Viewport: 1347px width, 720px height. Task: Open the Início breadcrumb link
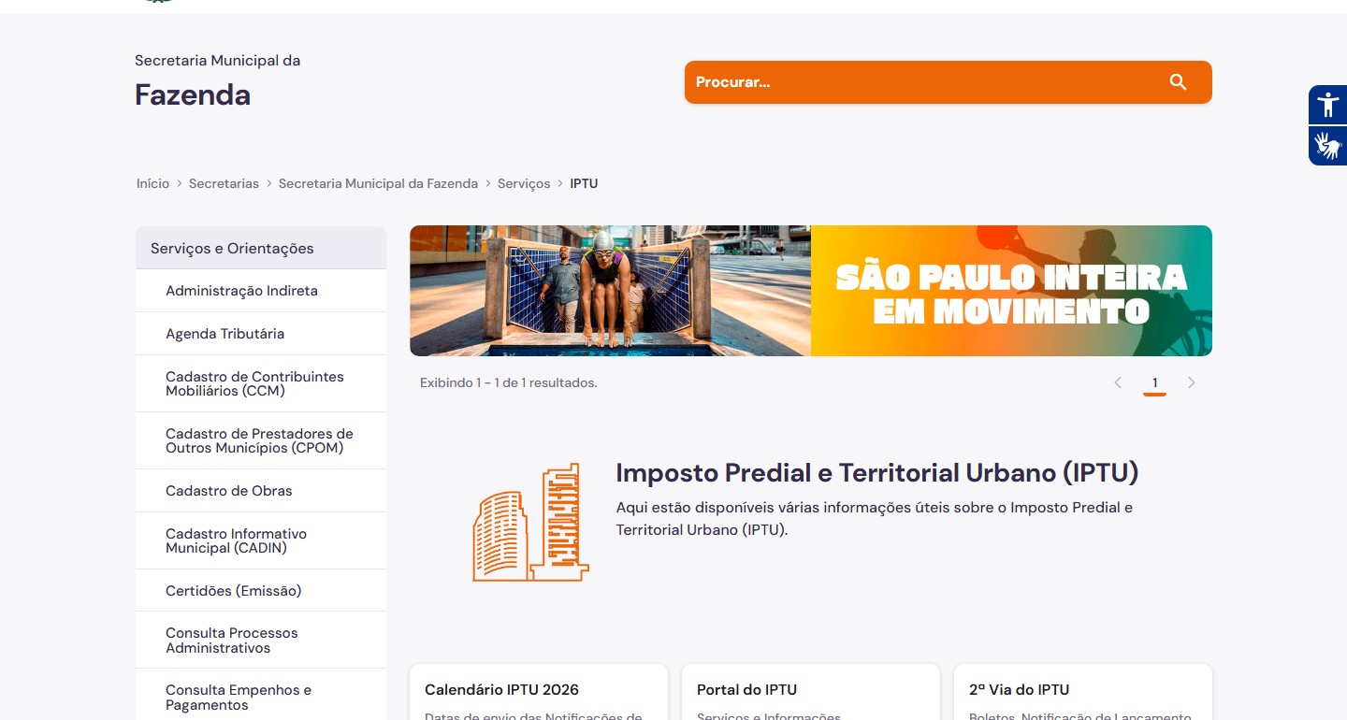coord(152,183)
